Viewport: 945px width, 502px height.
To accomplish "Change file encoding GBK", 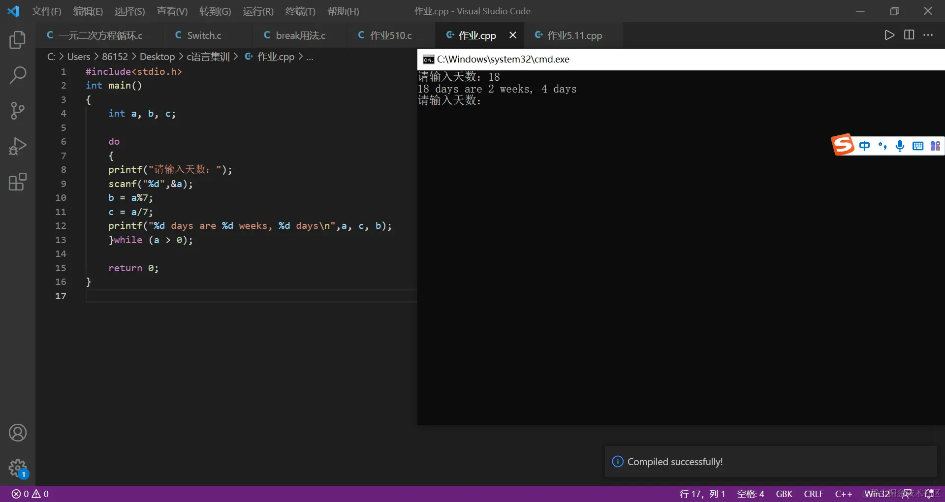I will (784, 494).
